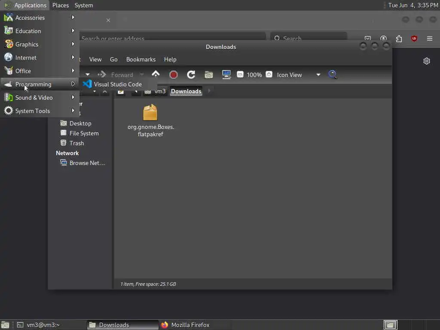Click the path bar right scroll arrow
This screenshot has width=440, height=330.
(209, 91)
